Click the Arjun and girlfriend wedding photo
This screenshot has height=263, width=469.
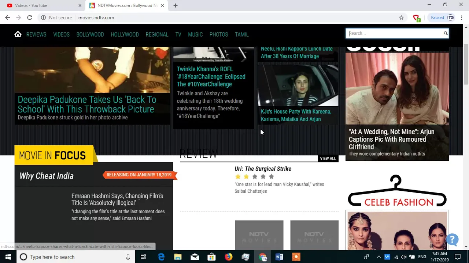coord(397,89)
